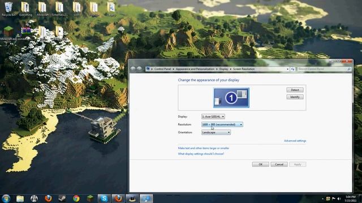
Task: Switch to the running Firefox taskbar window
Action: pos(118,198)
